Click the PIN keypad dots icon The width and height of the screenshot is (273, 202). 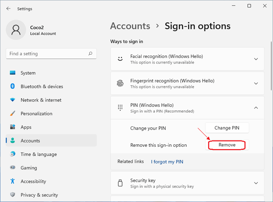pyautogui.click(x=120, y=108)
